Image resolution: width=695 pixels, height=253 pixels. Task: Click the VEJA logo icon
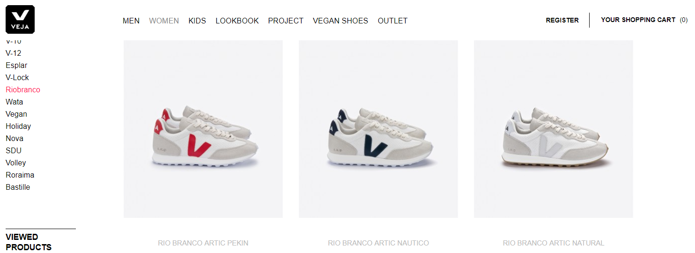coord(20,20)
